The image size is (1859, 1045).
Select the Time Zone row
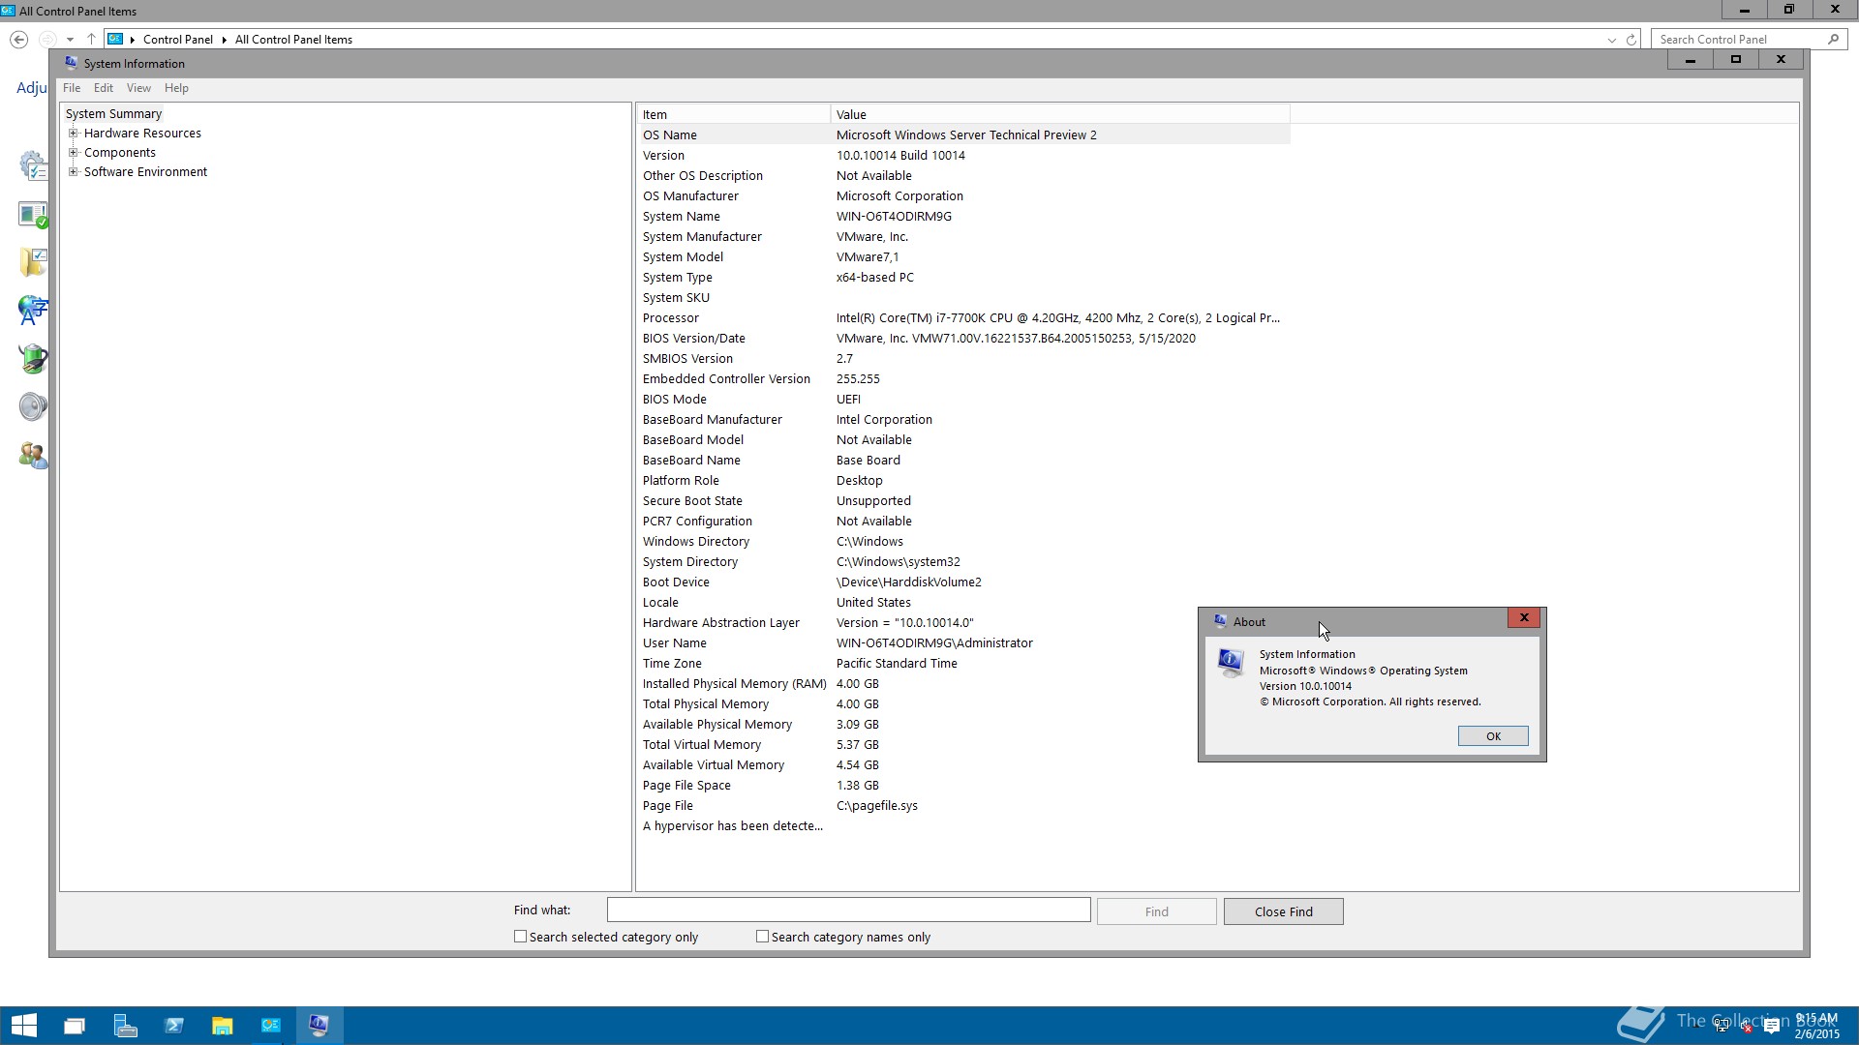click(963, 664)
